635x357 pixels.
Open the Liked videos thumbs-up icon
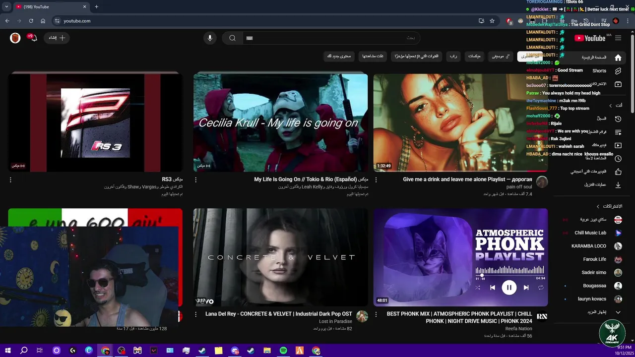pos(618,172)
